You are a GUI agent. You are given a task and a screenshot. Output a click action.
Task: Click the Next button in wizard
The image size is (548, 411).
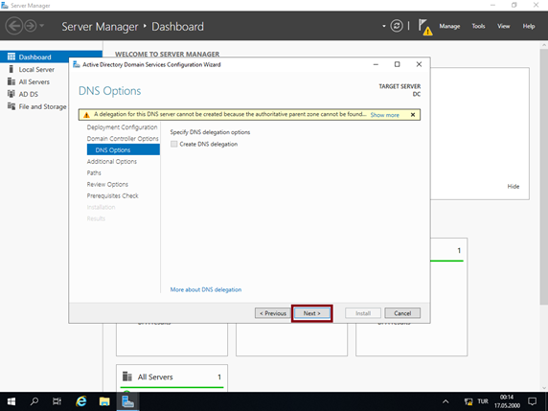coord(311,313)
